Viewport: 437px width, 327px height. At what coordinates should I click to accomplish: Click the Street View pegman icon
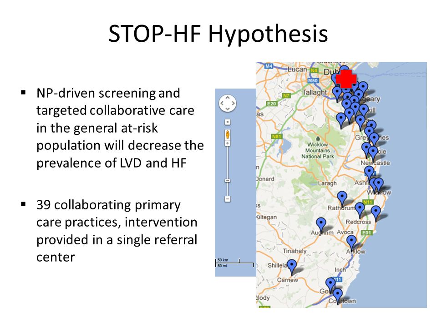click(228, 134)
